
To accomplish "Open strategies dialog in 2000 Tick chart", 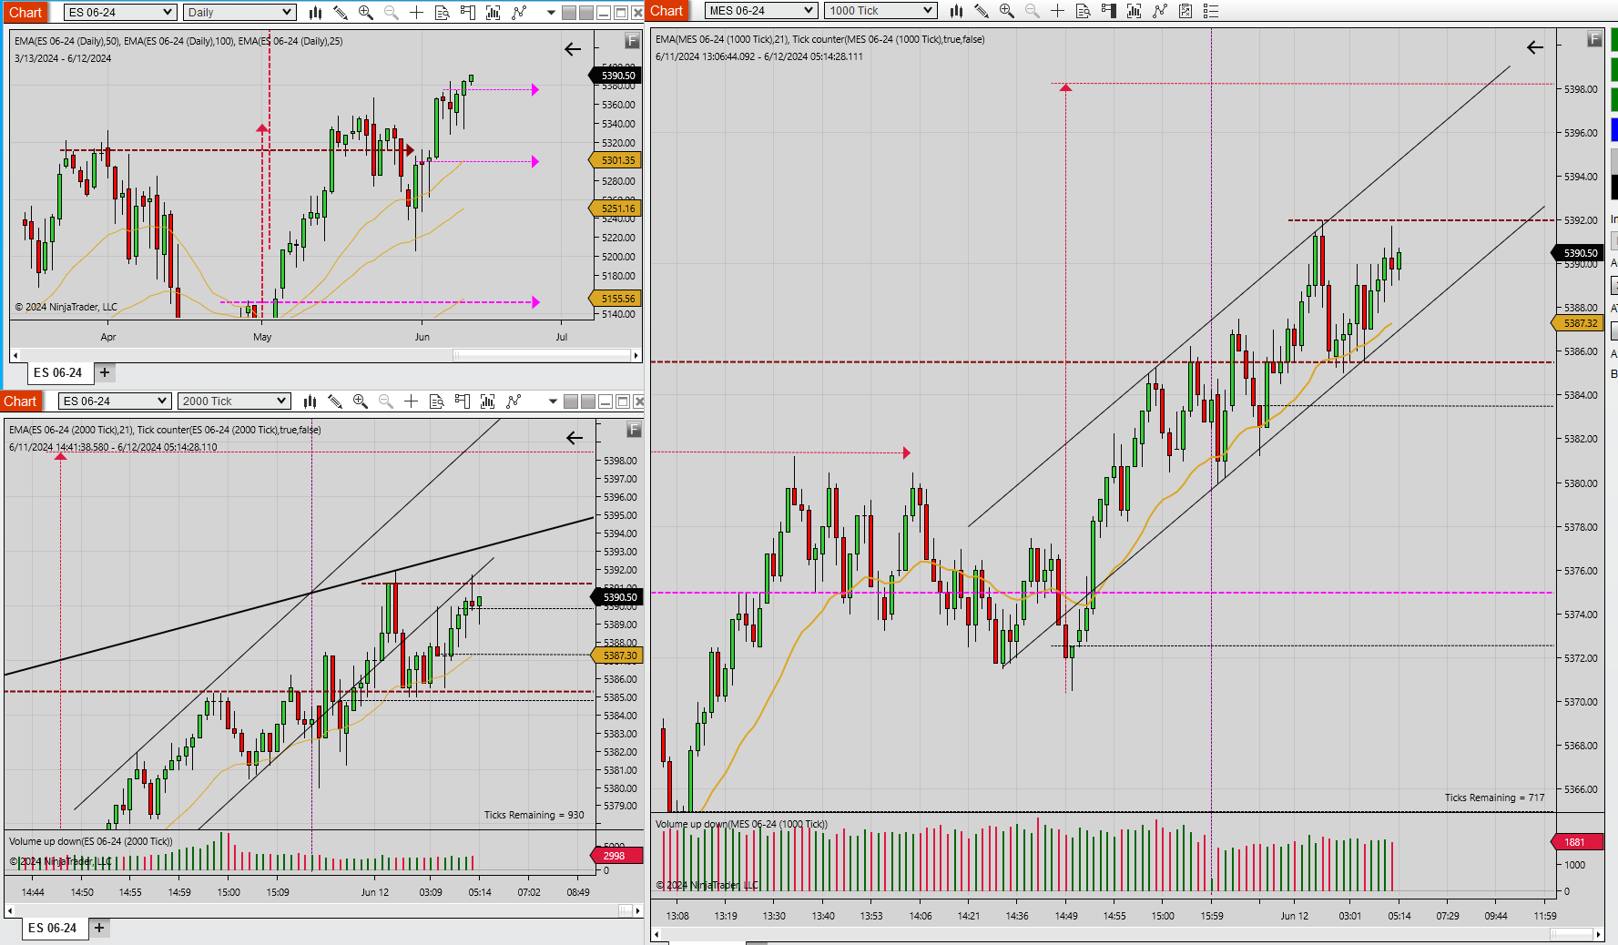I will [514, 401].
